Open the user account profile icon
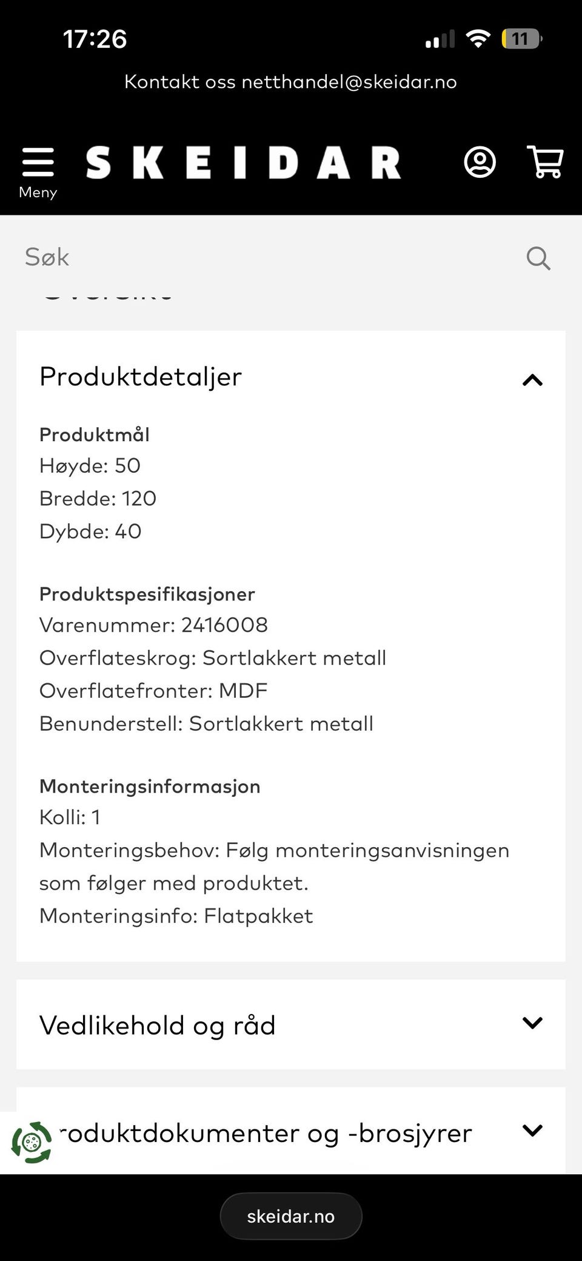The width and height of the screenshot is (582, 1261). tap(480, 163)
